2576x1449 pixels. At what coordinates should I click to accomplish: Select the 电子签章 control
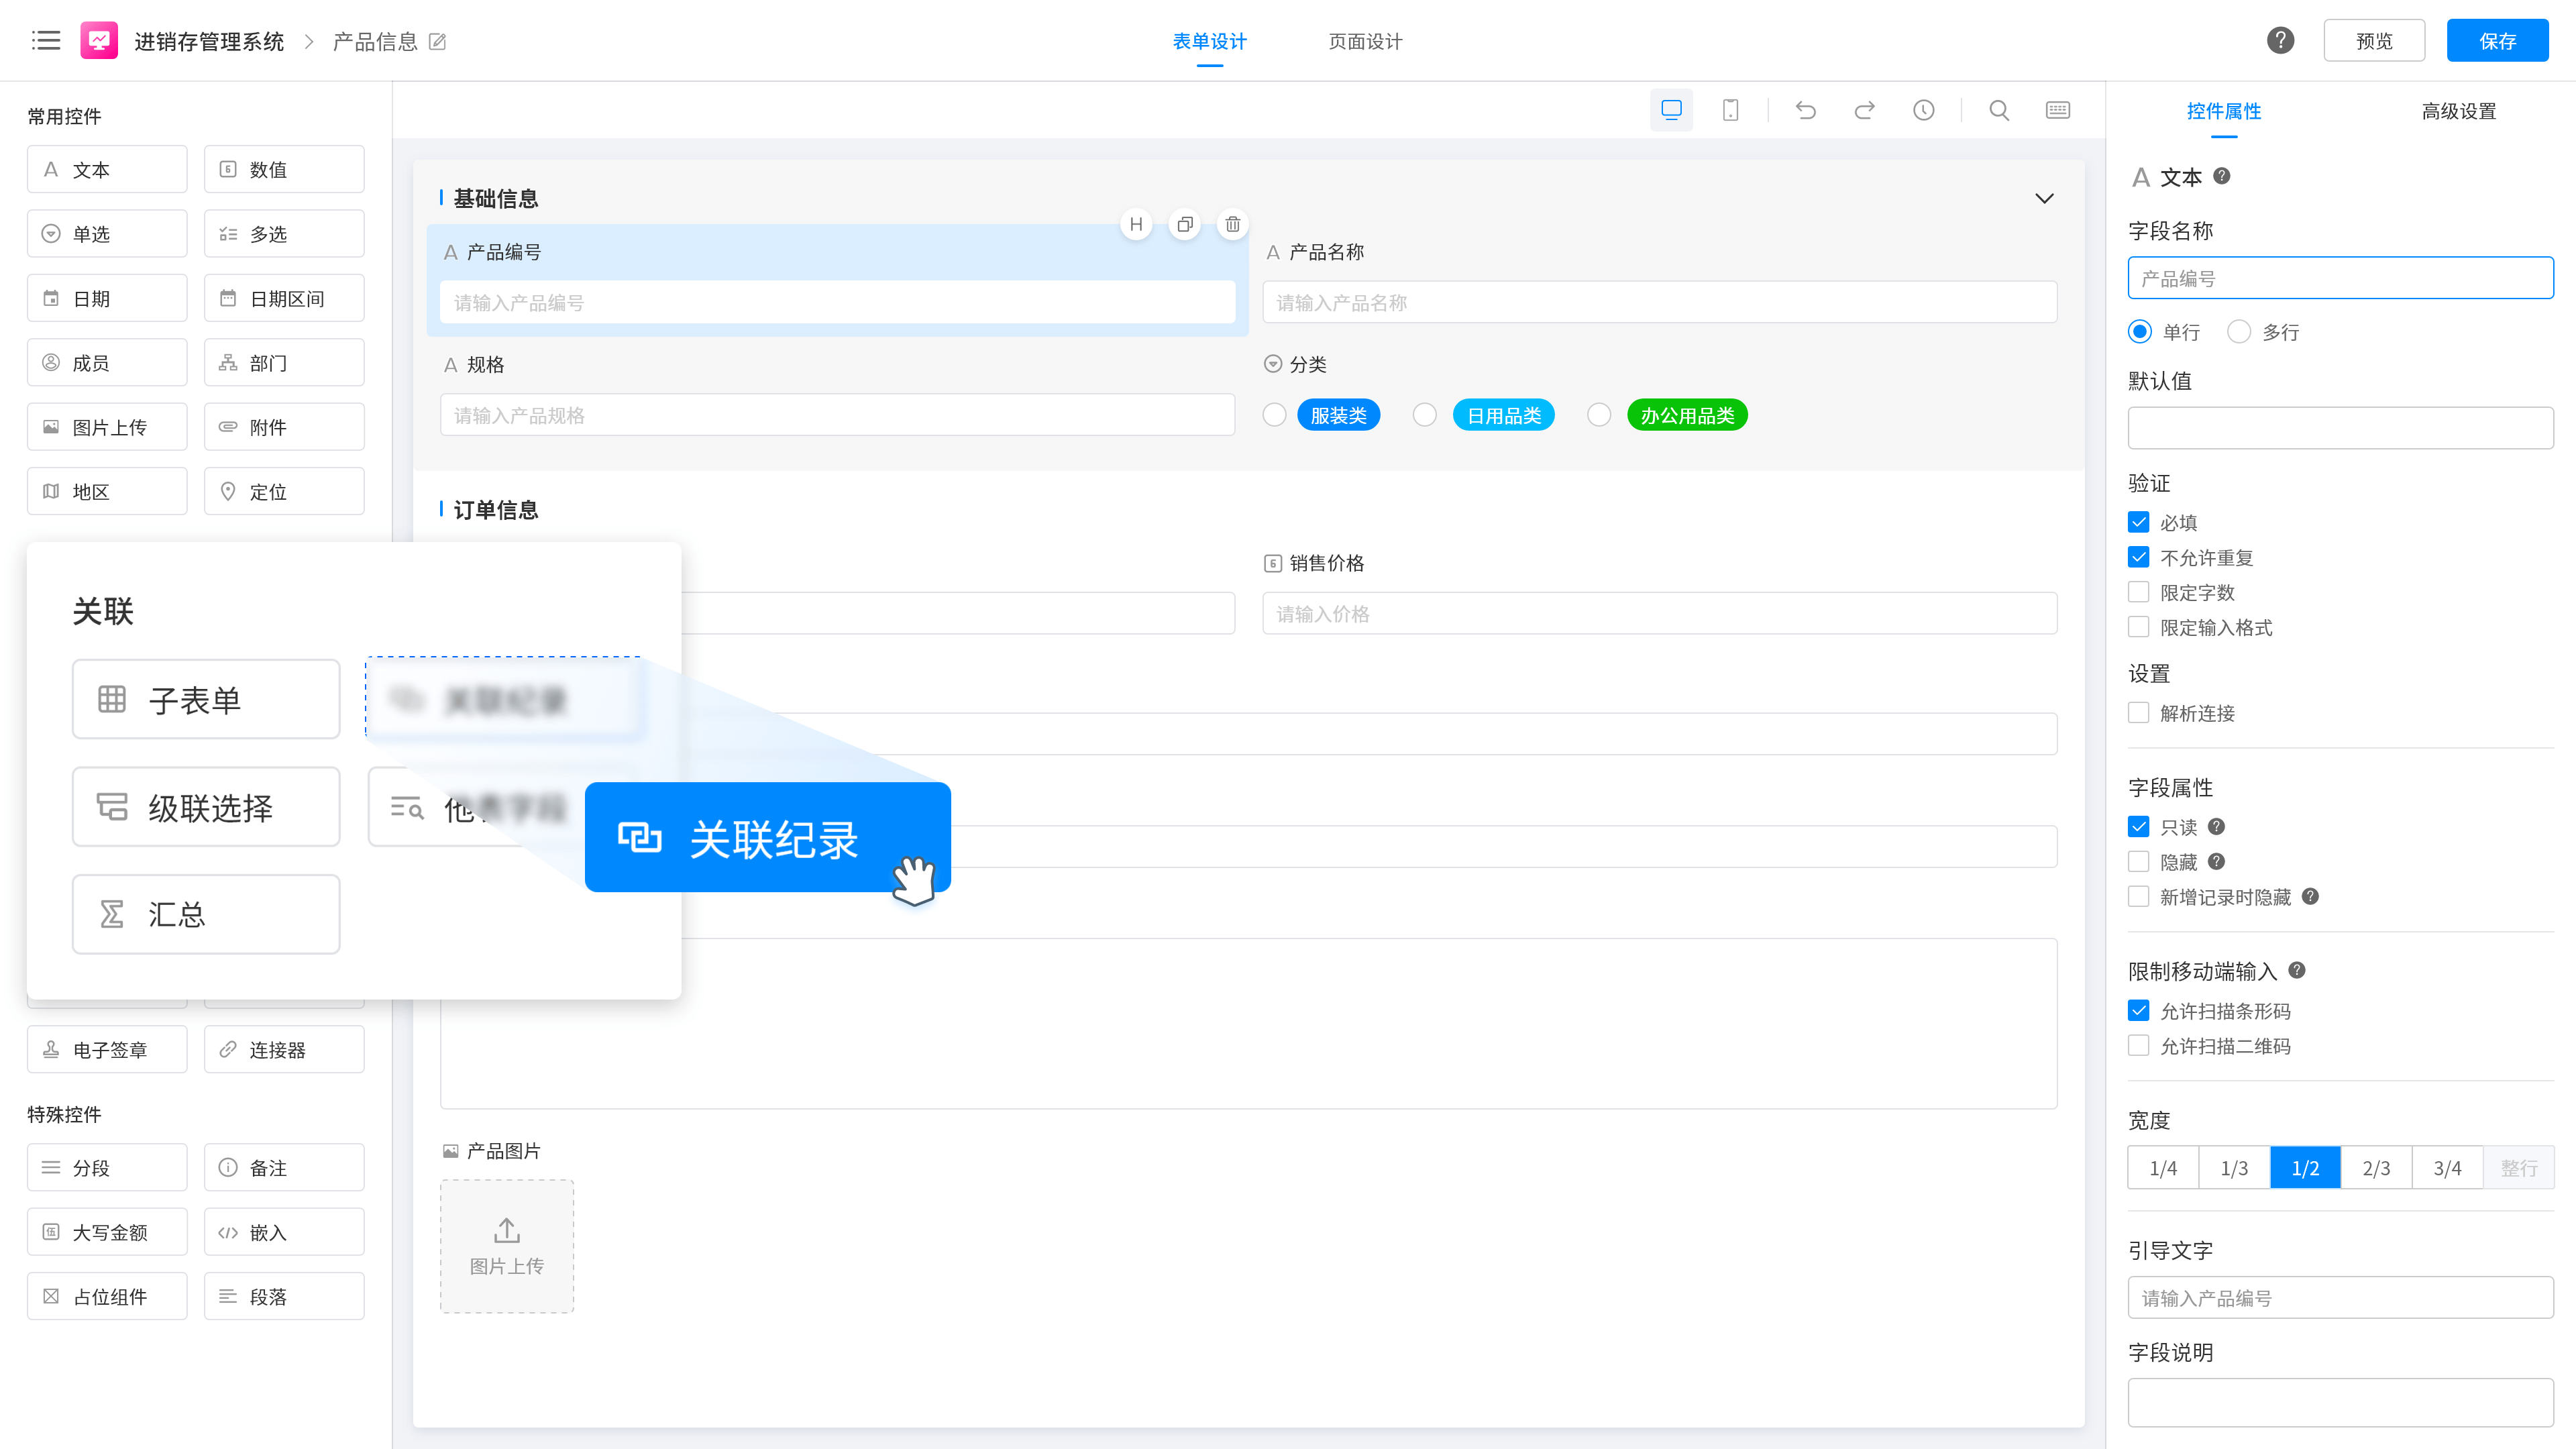point(107,1049)
